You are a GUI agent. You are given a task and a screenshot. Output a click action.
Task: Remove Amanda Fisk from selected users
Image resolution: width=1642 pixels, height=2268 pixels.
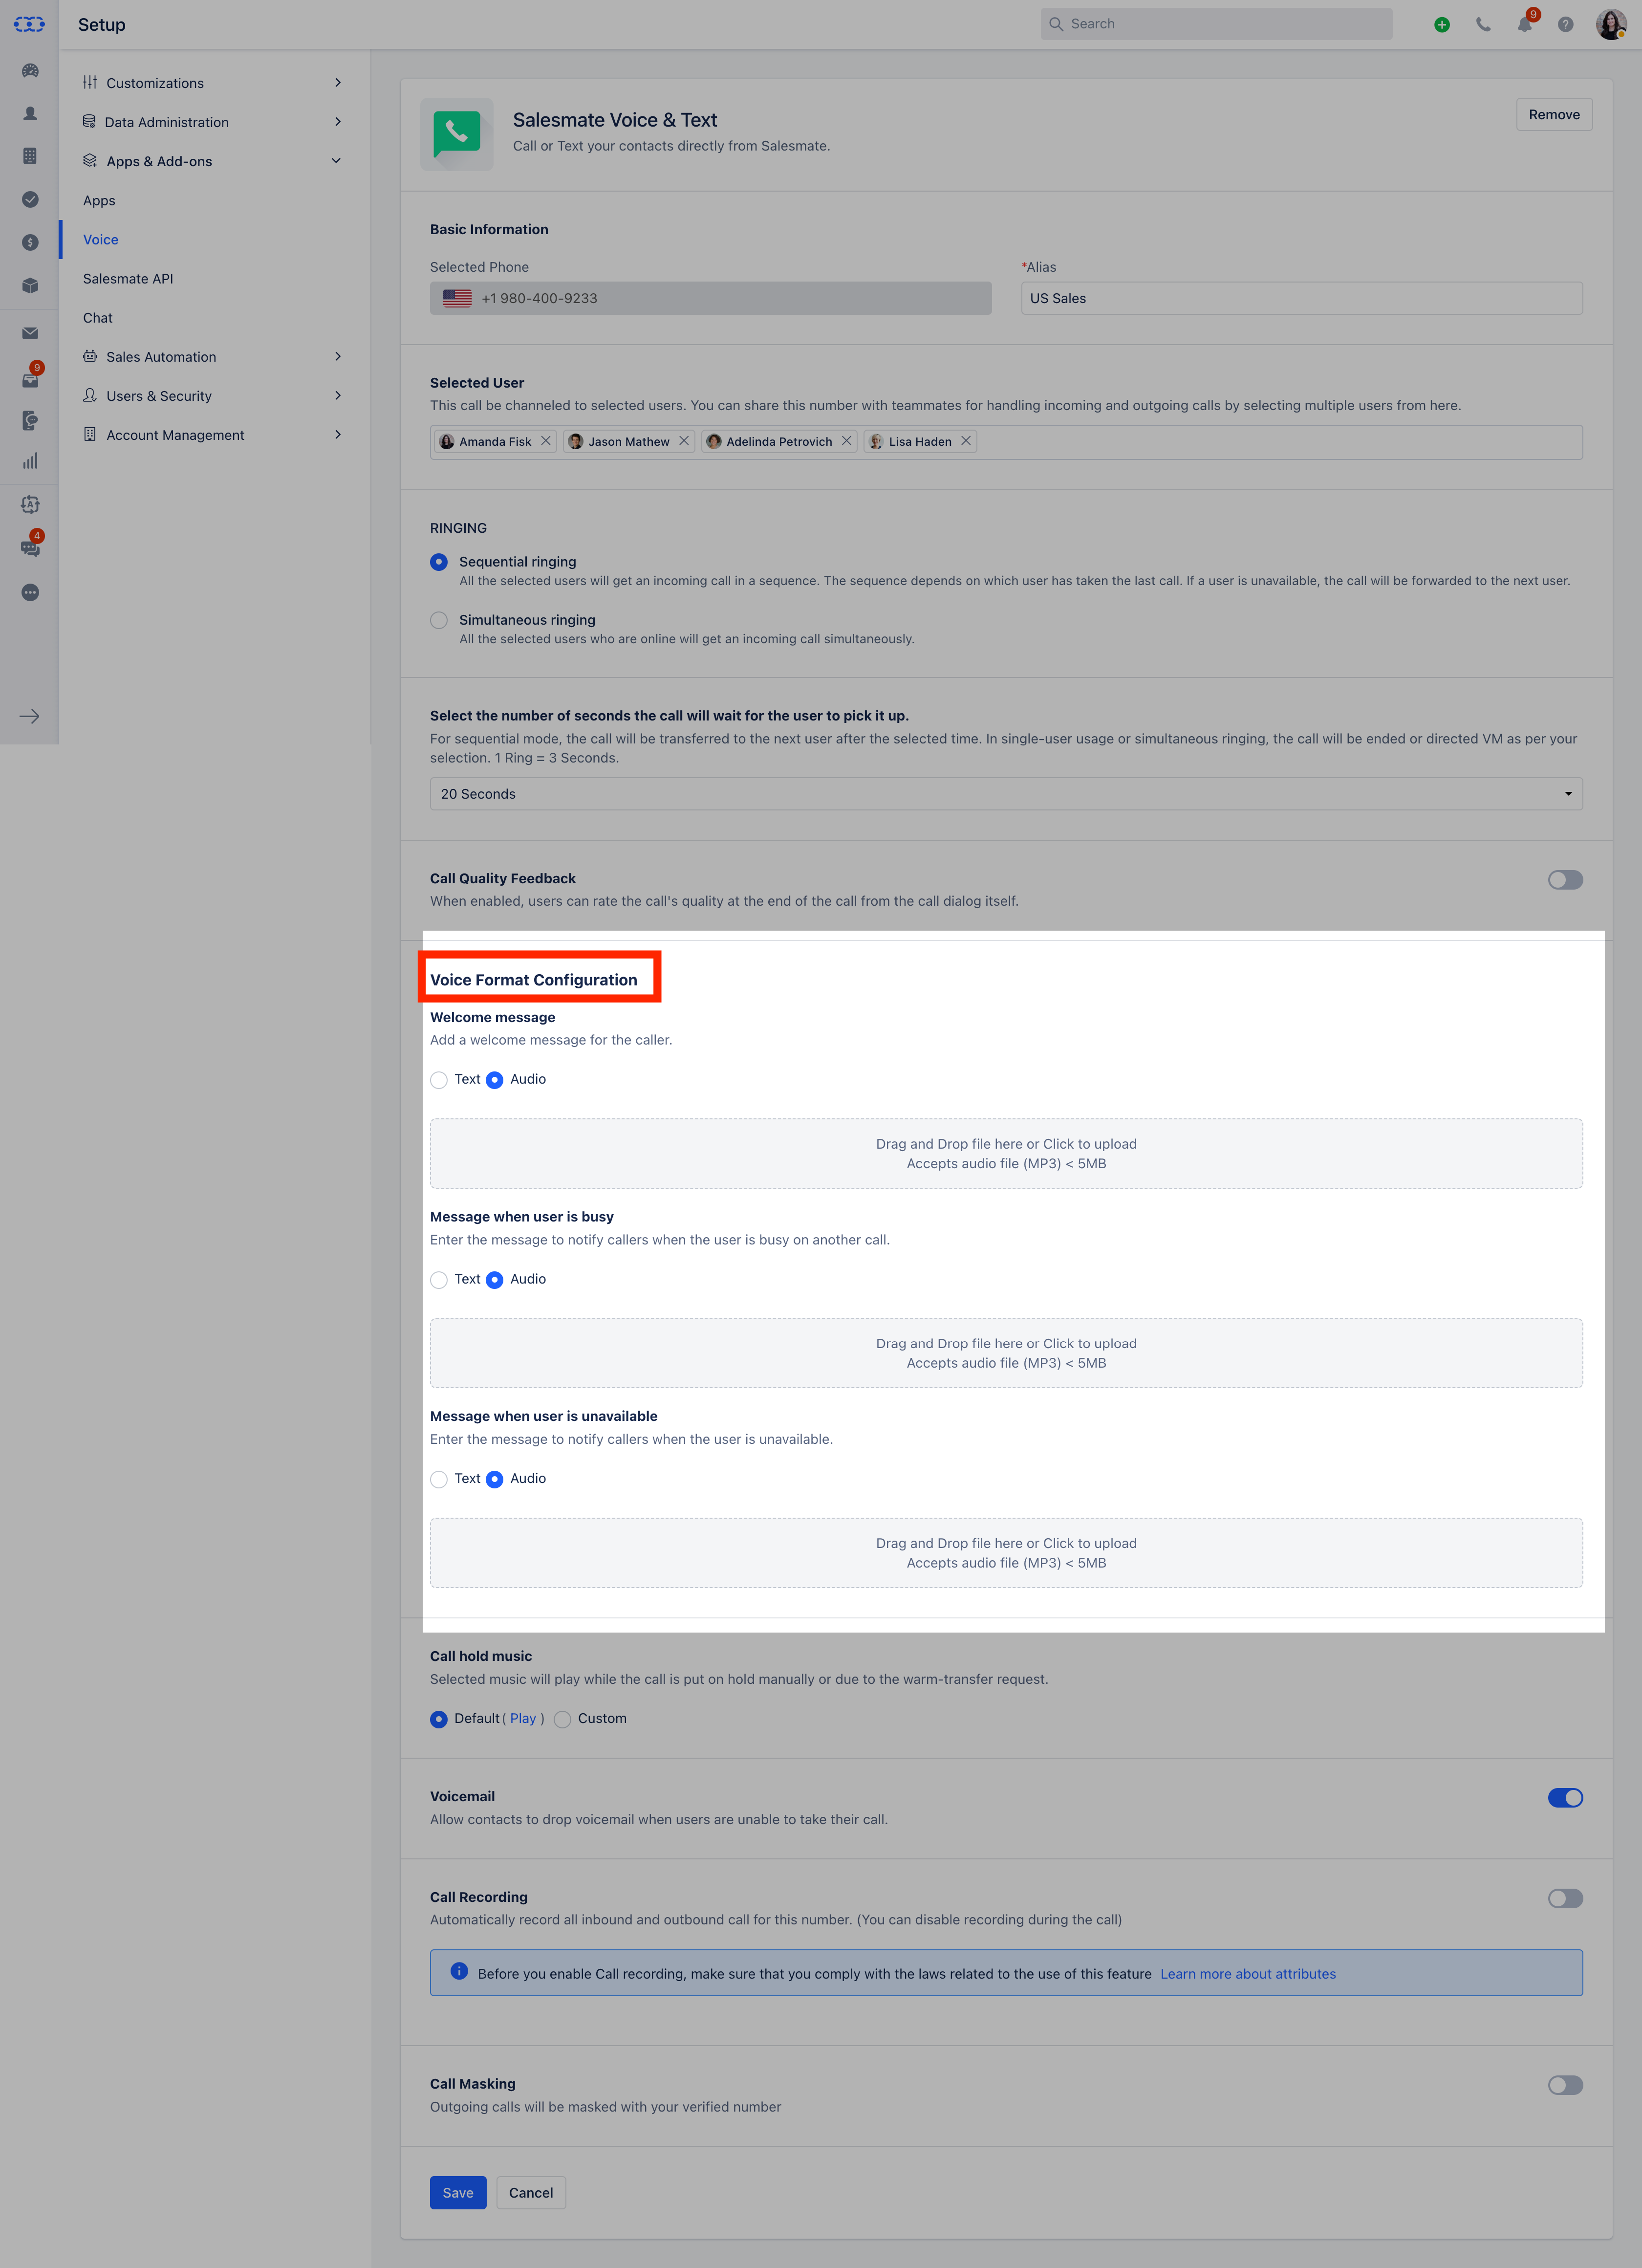tap(545, 441)
